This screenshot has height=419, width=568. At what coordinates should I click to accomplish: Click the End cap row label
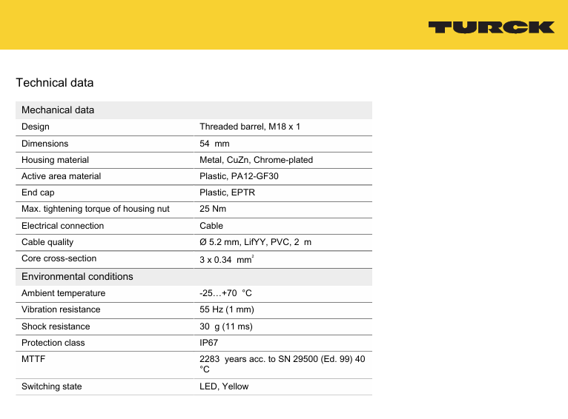[38, 192]
